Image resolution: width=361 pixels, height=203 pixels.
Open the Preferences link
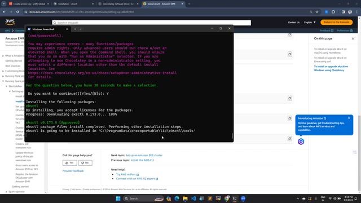pos(345,30)
